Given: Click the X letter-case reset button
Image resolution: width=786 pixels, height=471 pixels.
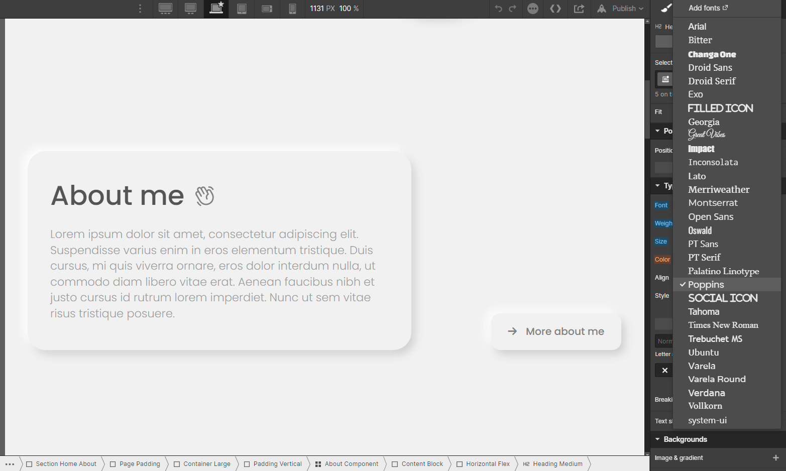Looking at the screenshot, I should 664,371.
